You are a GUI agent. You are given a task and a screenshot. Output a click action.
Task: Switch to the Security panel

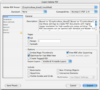13,30
